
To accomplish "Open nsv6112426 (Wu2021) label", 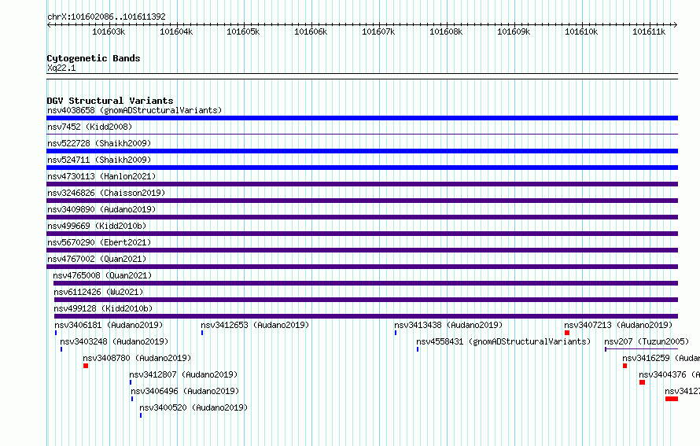I will [98, 292].
